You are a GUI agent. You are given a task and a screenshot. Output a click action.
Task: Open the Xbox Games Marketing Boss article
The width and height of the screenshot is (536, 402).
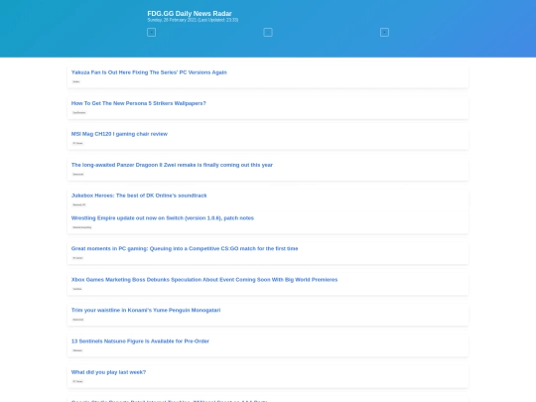pyautogui.click(x=204, y=280)
